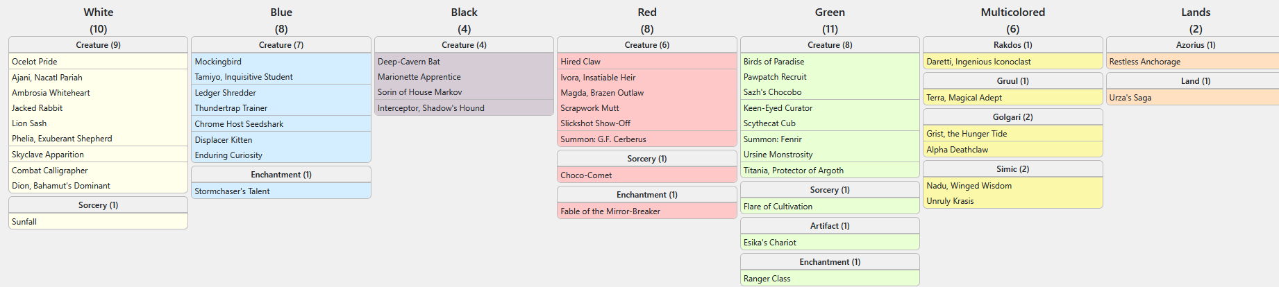Open Deep-Cavern Bat card
Viewport: 1279px width, 287px height.
pyautogui.click(x=409, y=62)
